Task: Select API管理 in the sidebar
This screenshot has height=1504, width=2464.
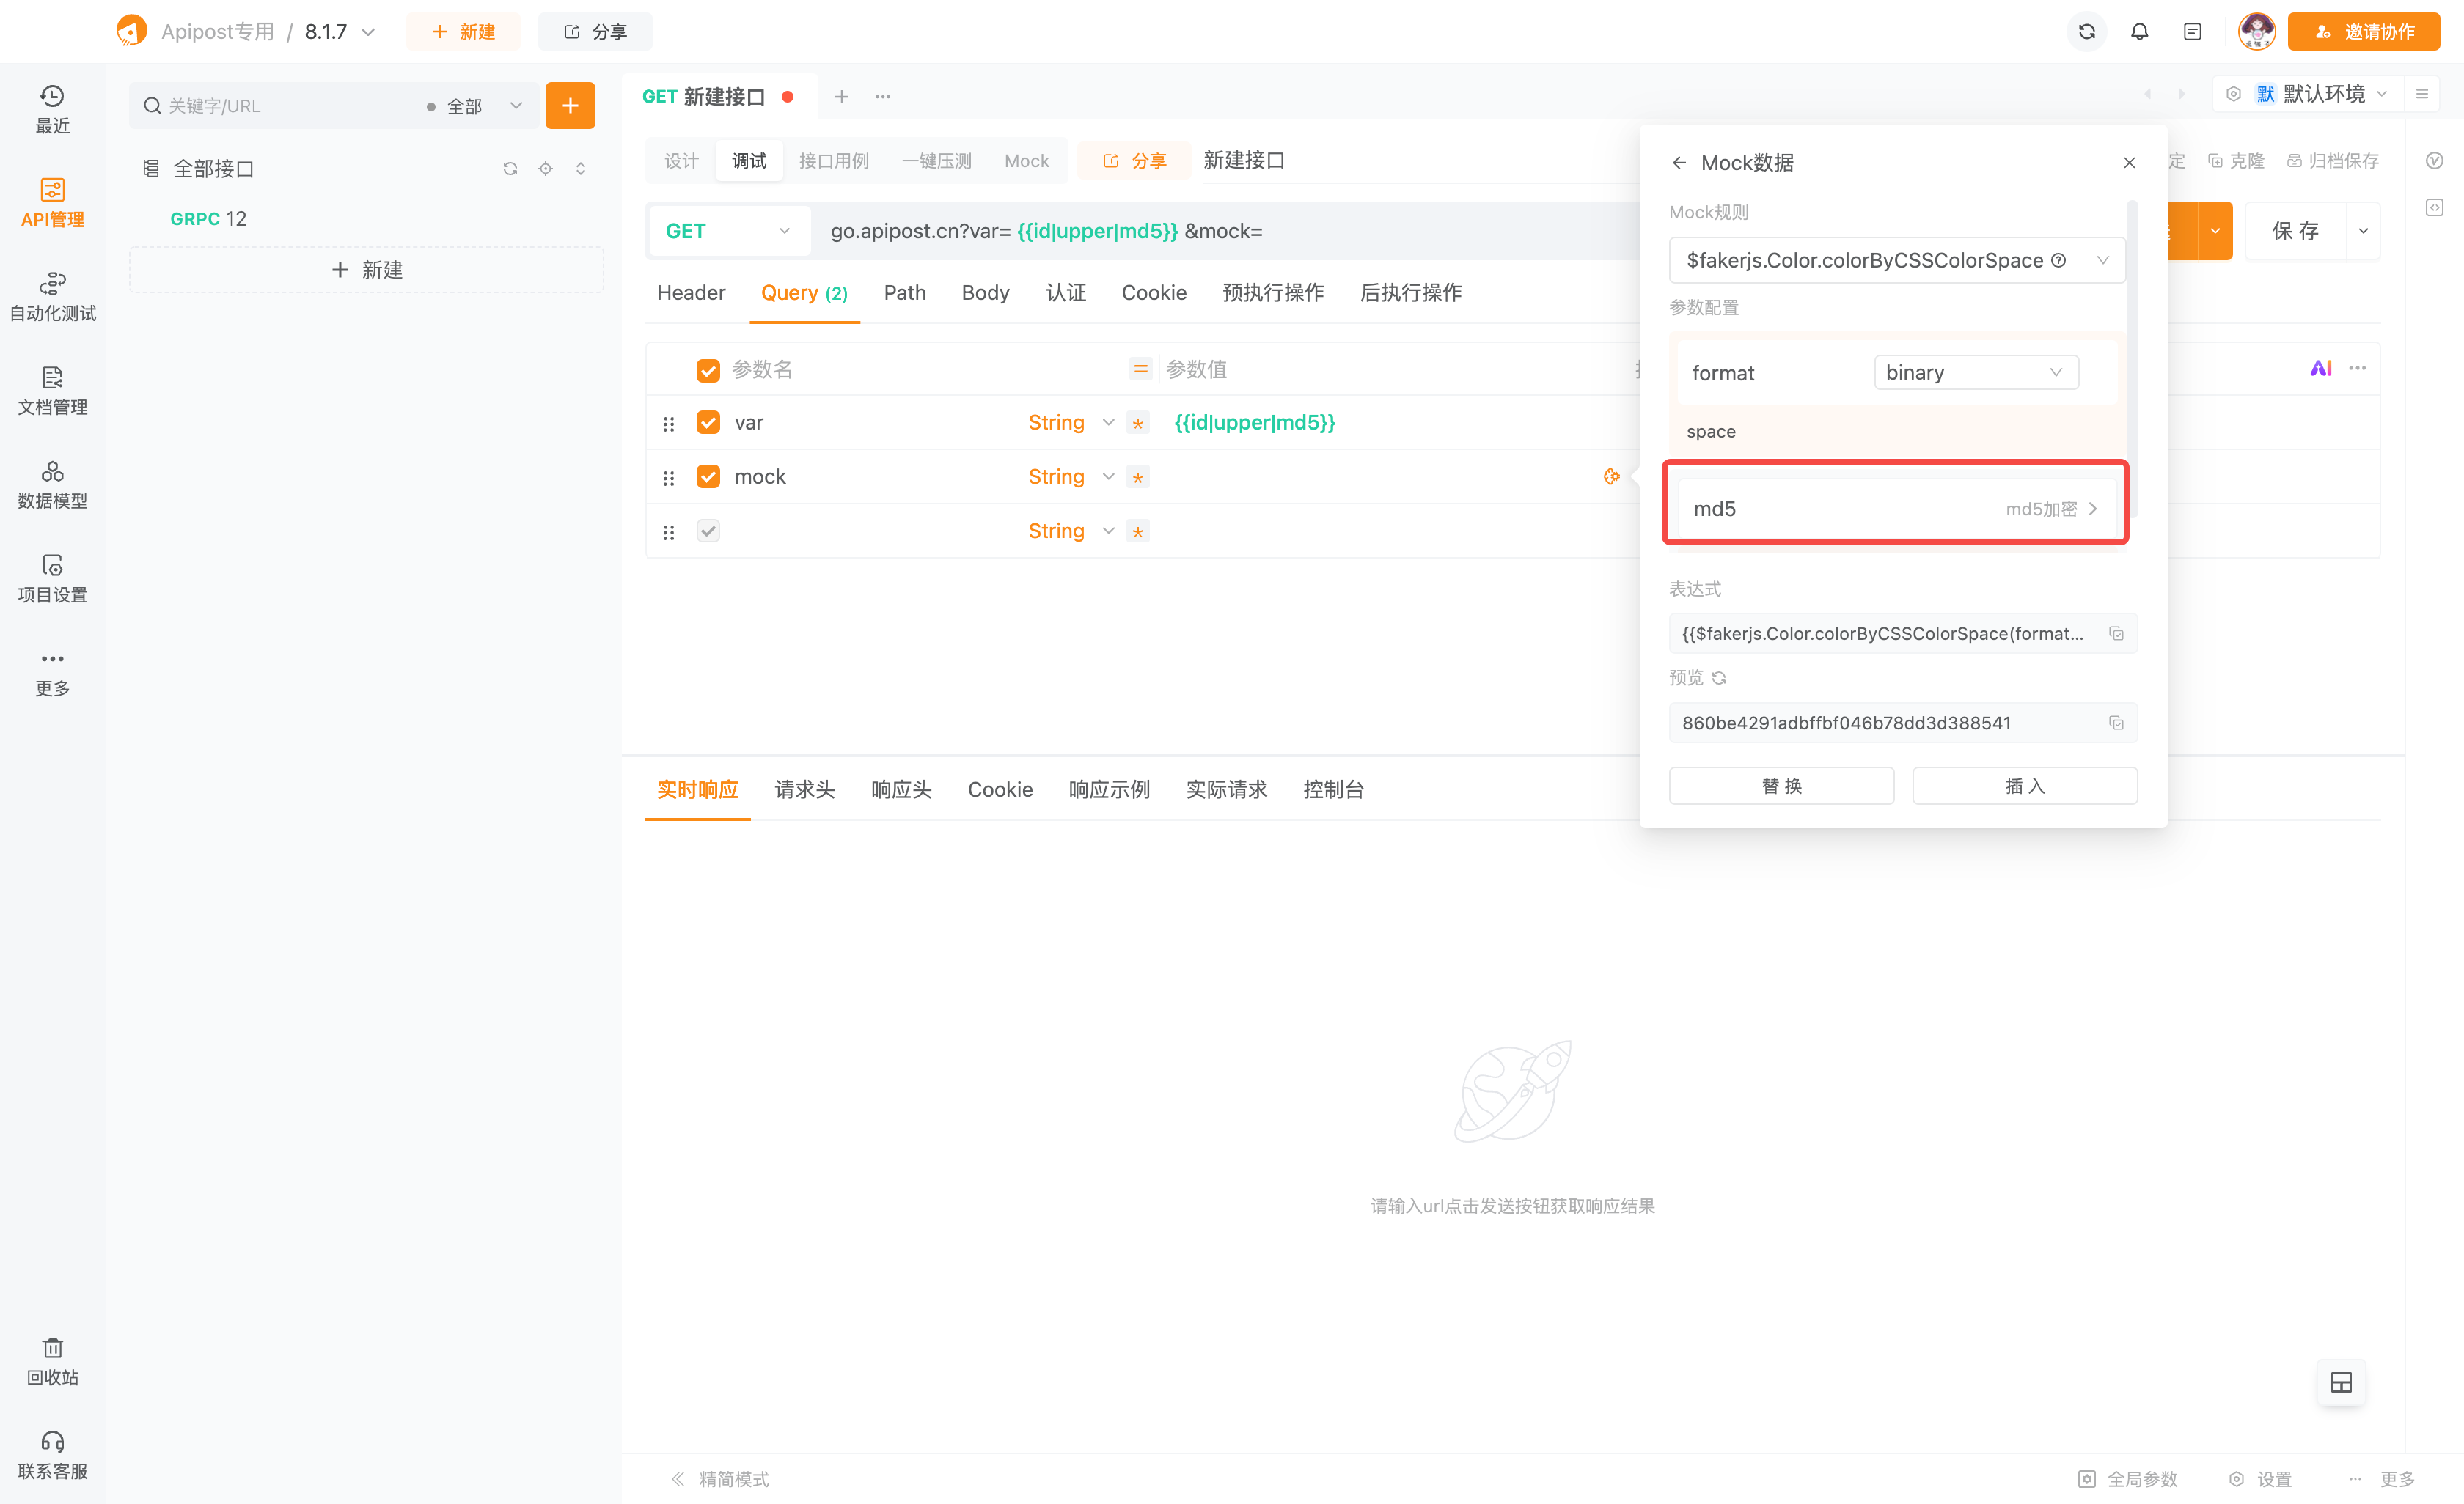Action: (x=52, y=203)
